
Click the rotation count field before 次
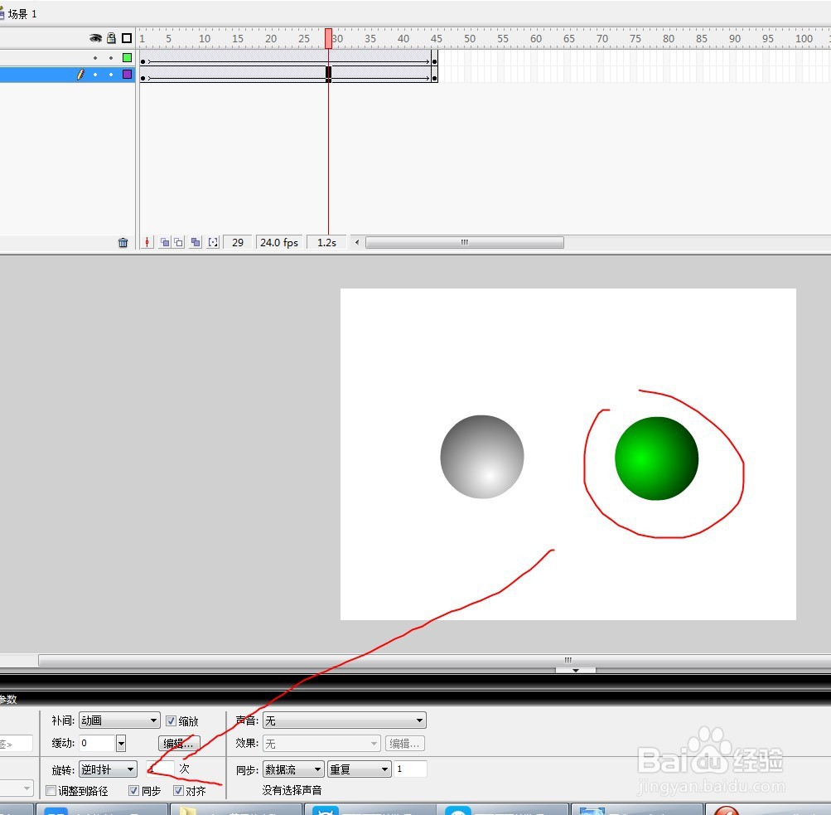[x=160, y=769]
